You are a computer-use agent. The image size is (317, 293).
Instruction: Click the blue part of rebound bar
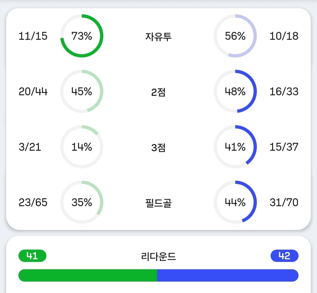(x=228, y=275)
